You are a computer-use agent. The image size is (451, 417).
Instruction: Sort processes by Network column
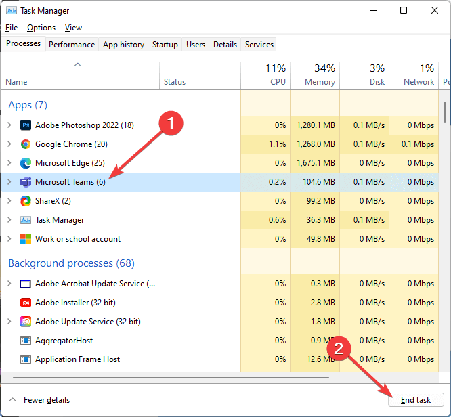pos(414,75)
